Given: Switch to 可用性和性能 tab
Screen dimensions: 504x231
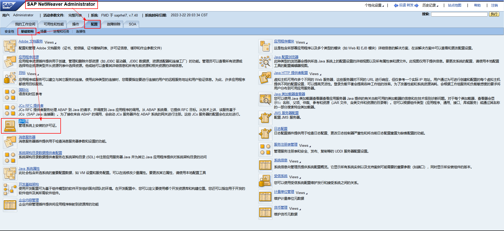Looking at the screenshot, I should (54, 24).
